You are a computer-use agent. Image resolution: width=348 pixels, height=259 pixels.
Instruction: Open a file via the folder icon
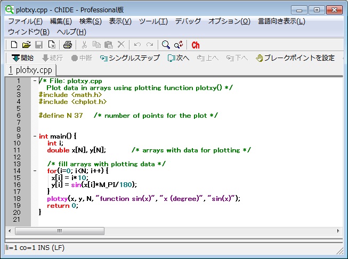tap(27, 45)
